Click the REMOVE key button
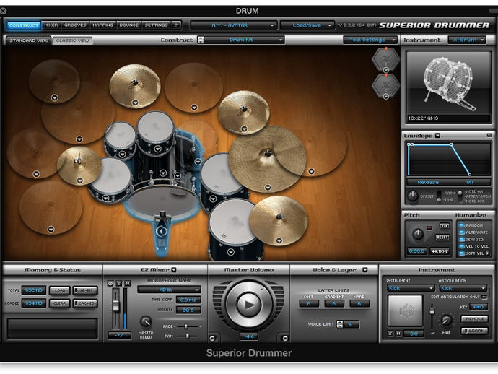The height and width of the screenshot is (374, 498). [x=474, y=318]
